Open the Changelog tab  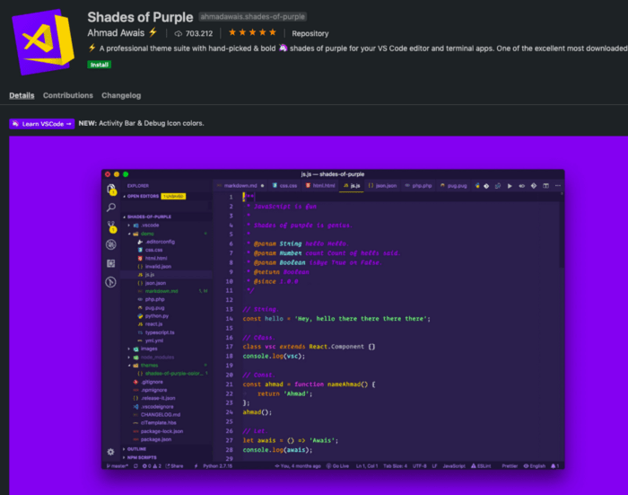coord(121,95)
